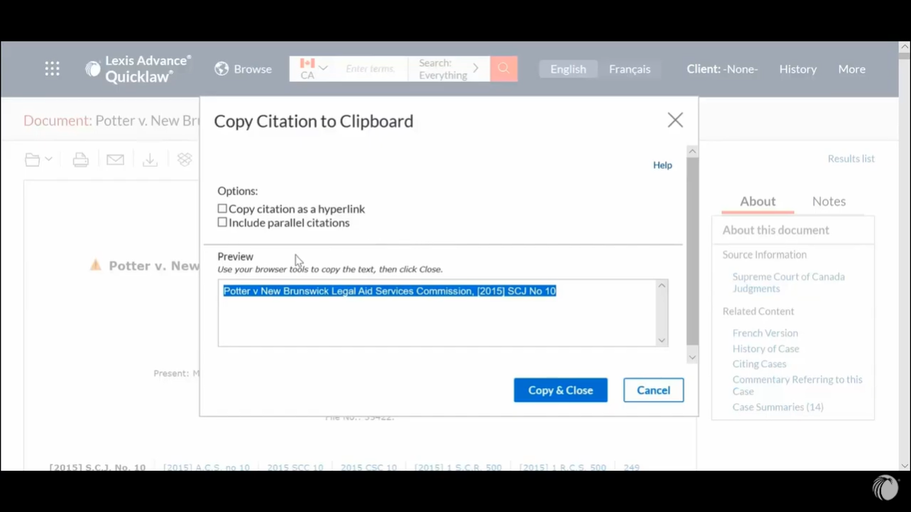Click the print icon in document toolbar
The height and width of the screenshot is (512, 911).
tap(80, 159)
